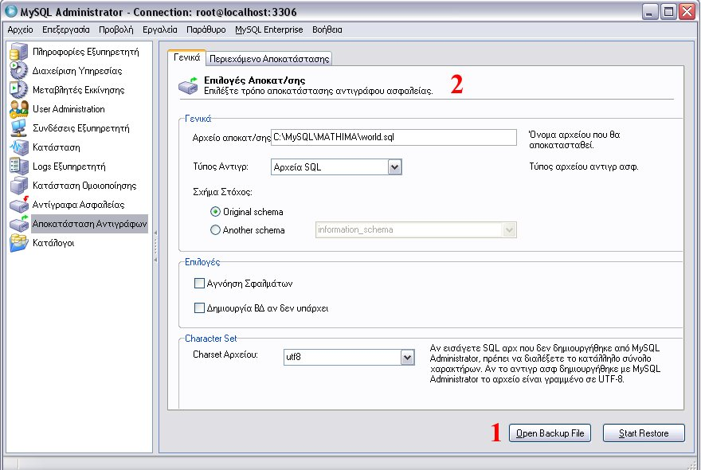Click the Catalogs folder icon (Κατάλογοι)
Viewport: 701px width, 470px height.
click(19, 243)
